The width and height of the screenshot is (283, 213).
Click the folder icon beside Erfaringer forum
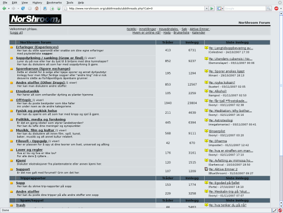(12, 47)
